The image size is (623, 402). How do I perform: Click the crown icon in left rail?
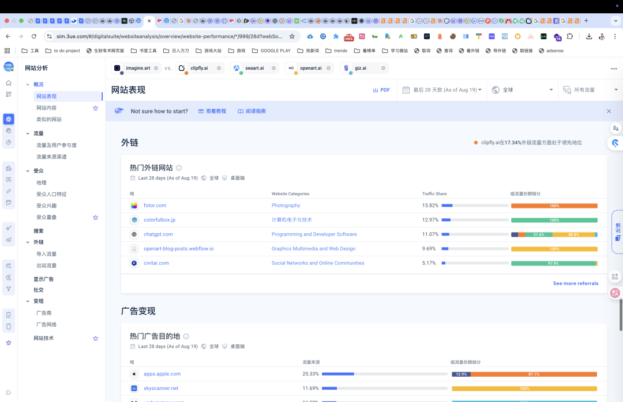click(8, 343)
